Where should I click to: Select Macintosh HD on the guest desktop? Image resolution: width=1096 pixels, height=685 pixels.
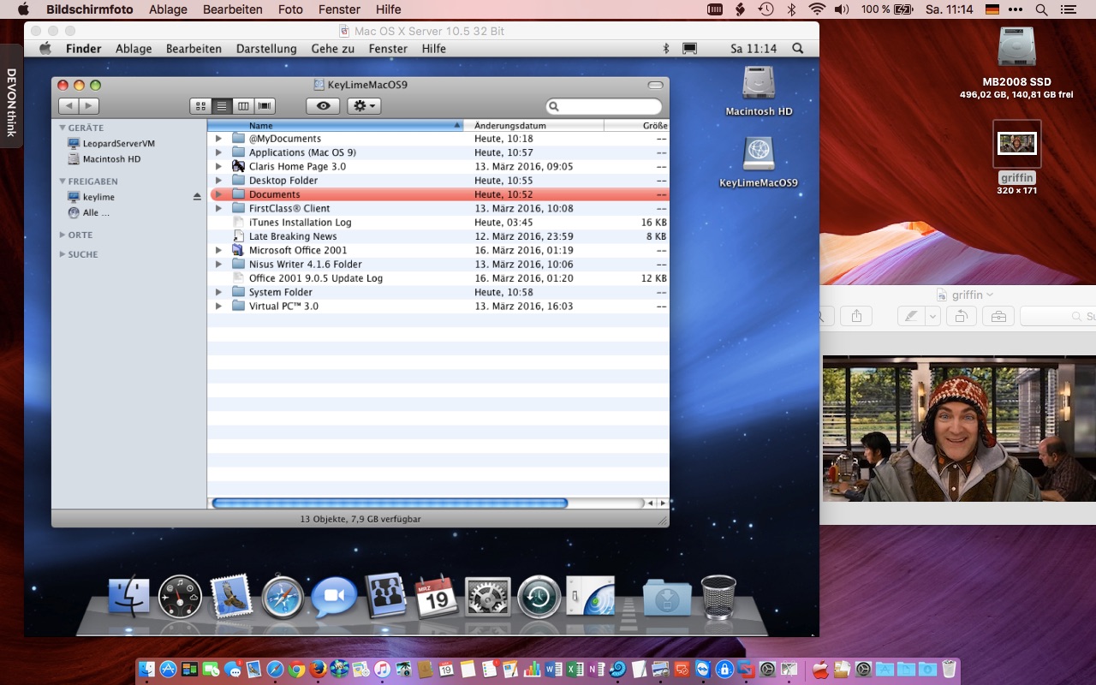pos(759,91)
